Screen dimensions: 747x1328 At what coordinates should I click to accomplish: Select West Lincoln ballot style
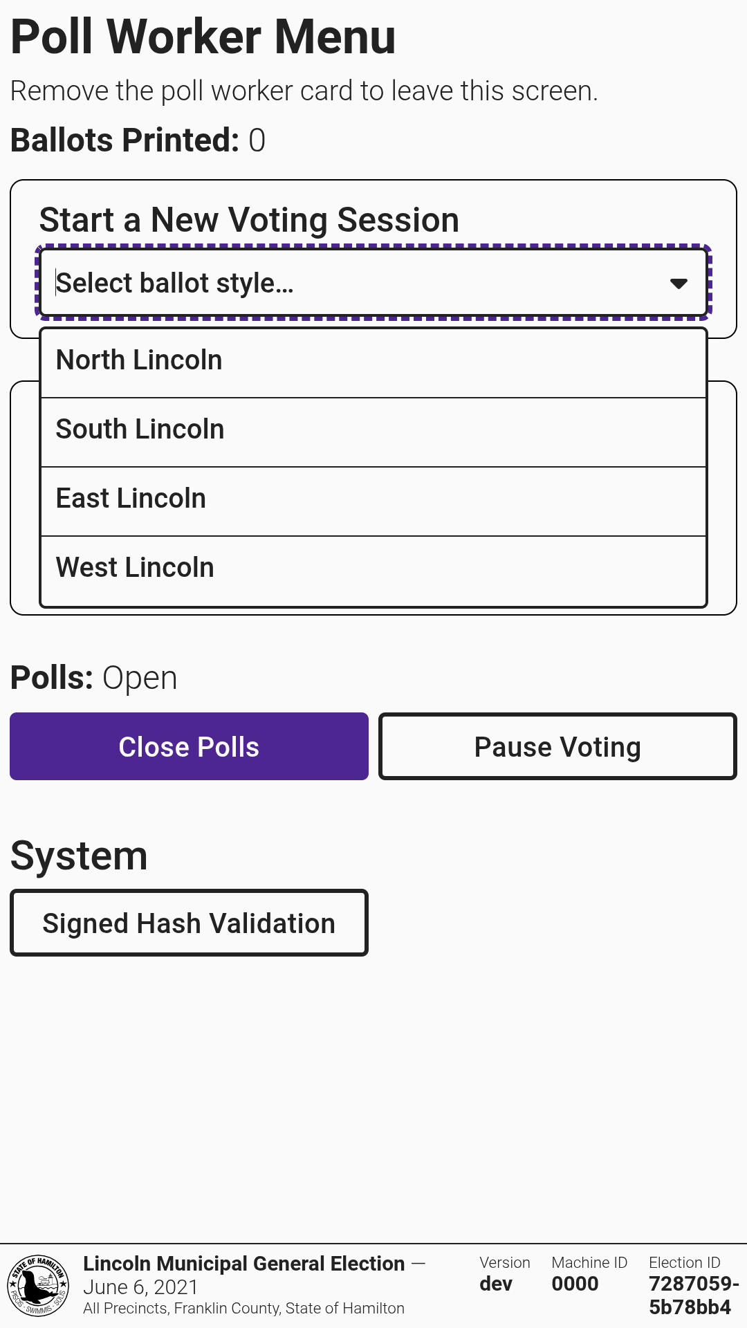[373, 569]
